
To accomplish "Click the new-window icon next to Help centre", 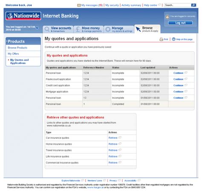I will pos(159,5).
